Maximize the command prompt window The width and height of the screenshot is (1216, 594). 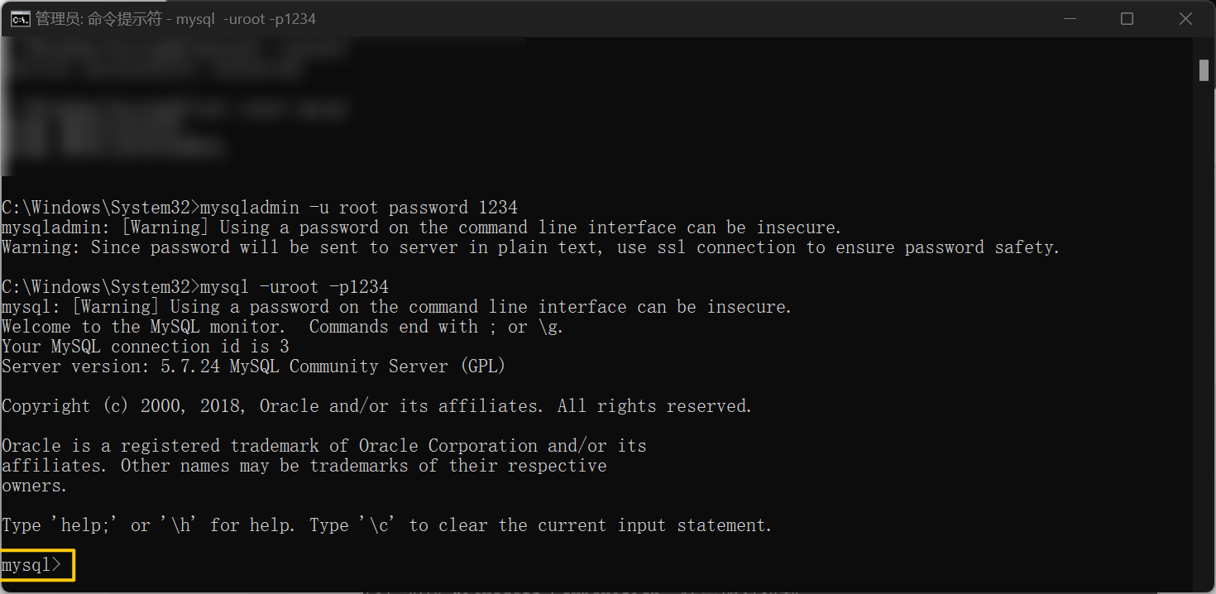[x=1127, y=17]
